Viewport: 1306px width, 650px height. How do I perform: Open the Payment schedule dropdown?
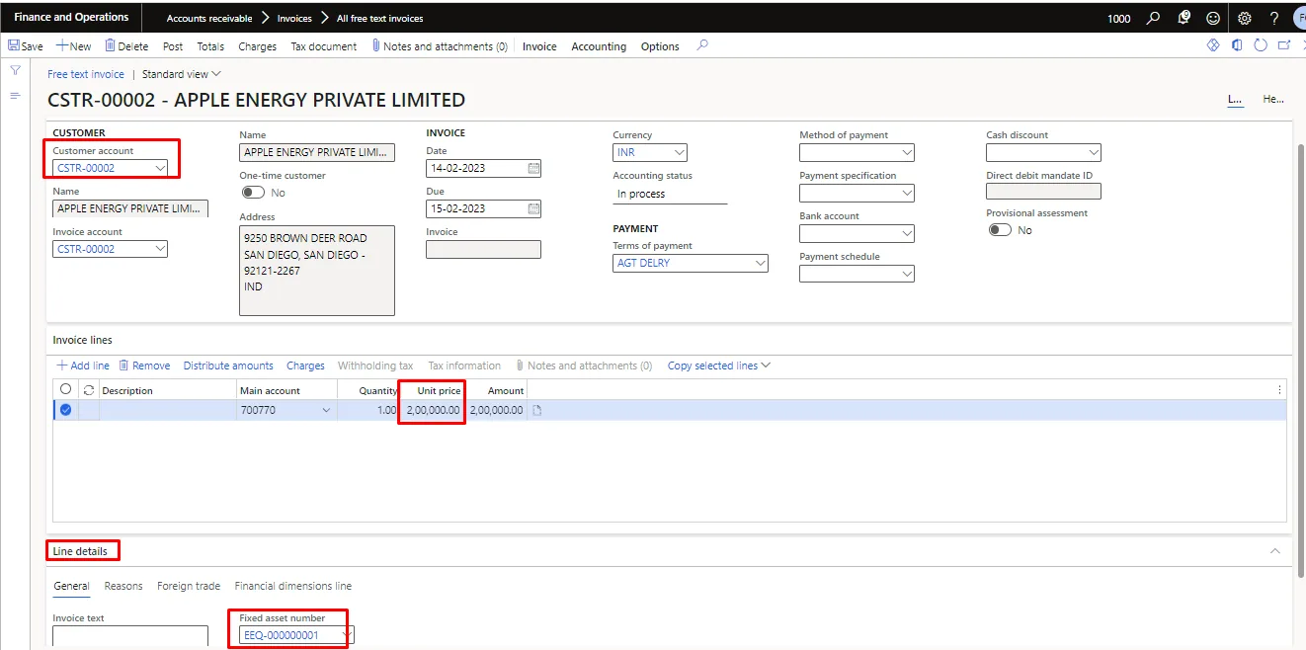[x=907, y=275]
